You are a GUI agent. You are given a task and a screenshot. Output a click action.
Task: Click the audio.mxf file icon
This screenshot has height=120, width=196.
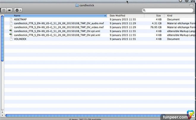pos(11,23)
